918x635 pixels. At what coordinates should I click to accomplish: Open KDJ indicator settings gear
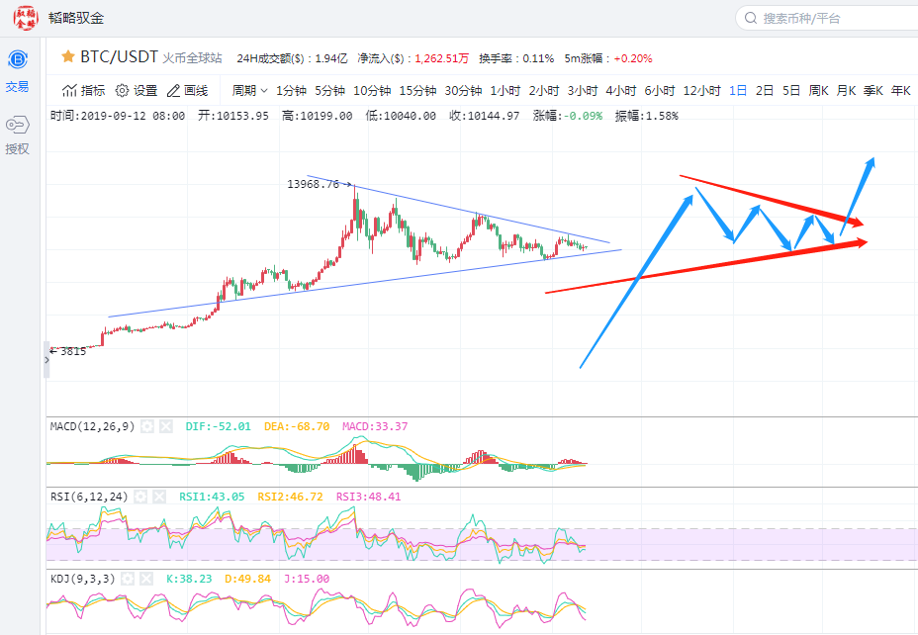[x=127, y=579]
